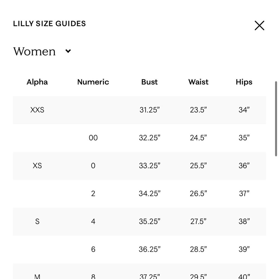This screenshot has width=279, height=279.
Task: Click numeric size 00 cell
Action: pyautogui.click(x=93, y=138)
